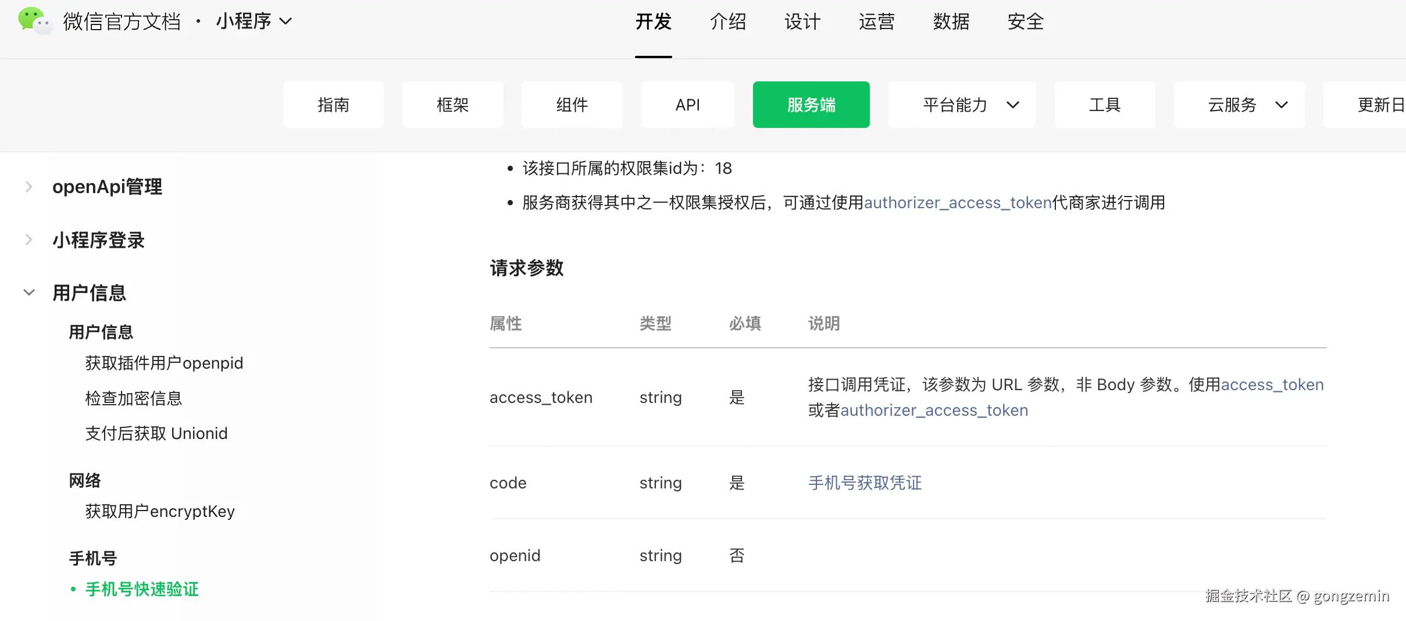Image resolution: width=1406 pixels, height=621 pixels.
Task: Click 该接口所属的权限集id为：18 bullet text
Action: [x=627, y=168]
